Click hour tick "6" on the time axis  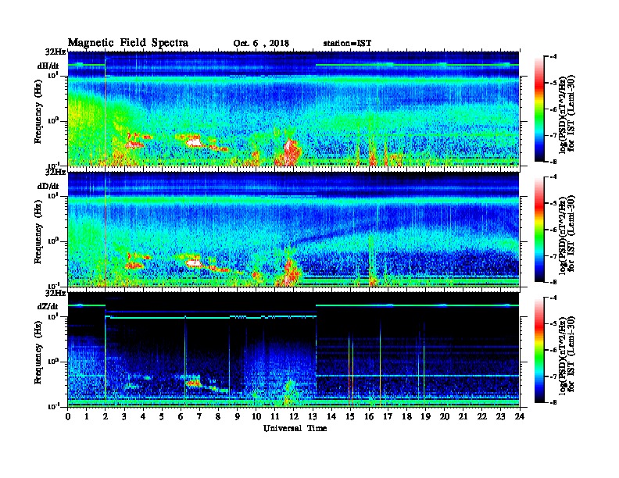pyautogui.click(x=181, y=416)
